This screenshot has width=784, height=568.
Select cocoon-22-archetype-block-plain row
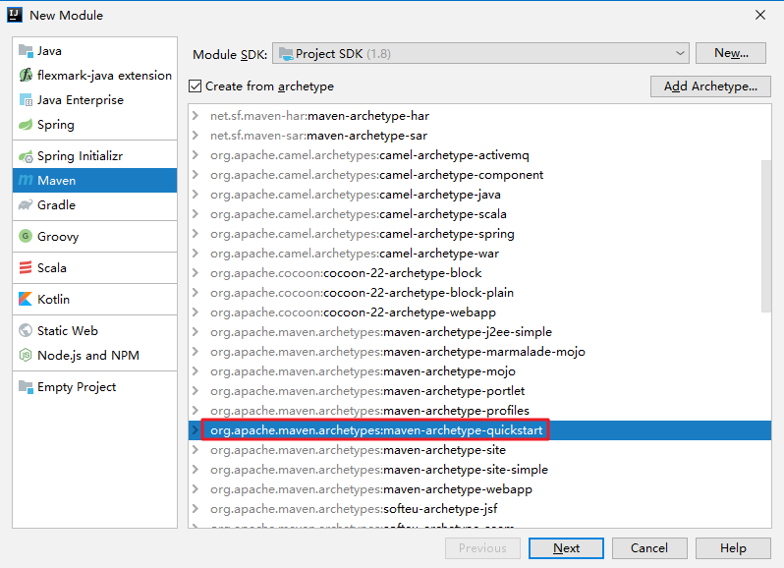[x=479, y=293]
